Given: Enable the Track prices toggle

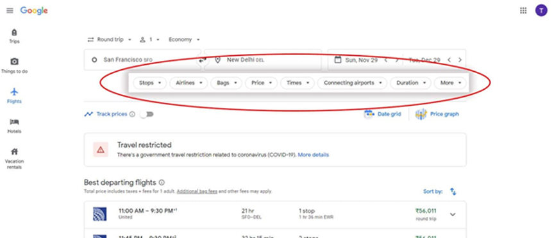Looking at the screenshot, I should click(147, 114).
